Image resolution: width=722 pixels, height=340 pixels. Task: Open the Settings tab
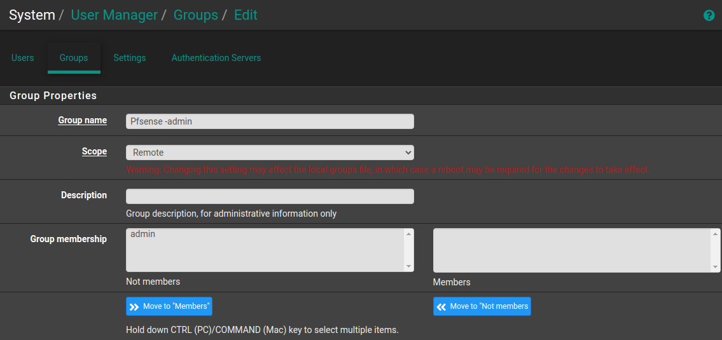[130, 58]
